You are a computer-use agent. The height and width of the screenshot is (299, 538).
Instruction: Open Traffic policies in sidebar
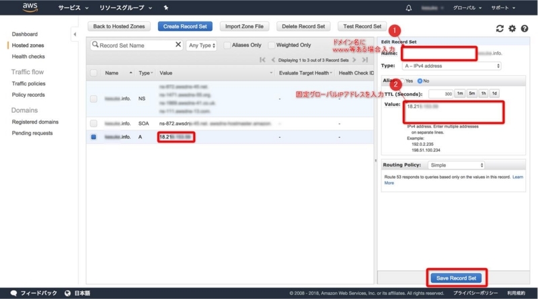[28, 83]
